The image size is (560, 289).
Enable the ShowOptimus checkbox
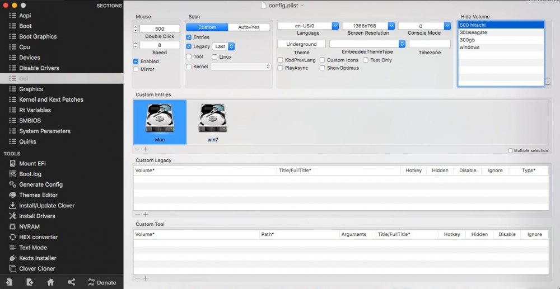coord(322,68)
